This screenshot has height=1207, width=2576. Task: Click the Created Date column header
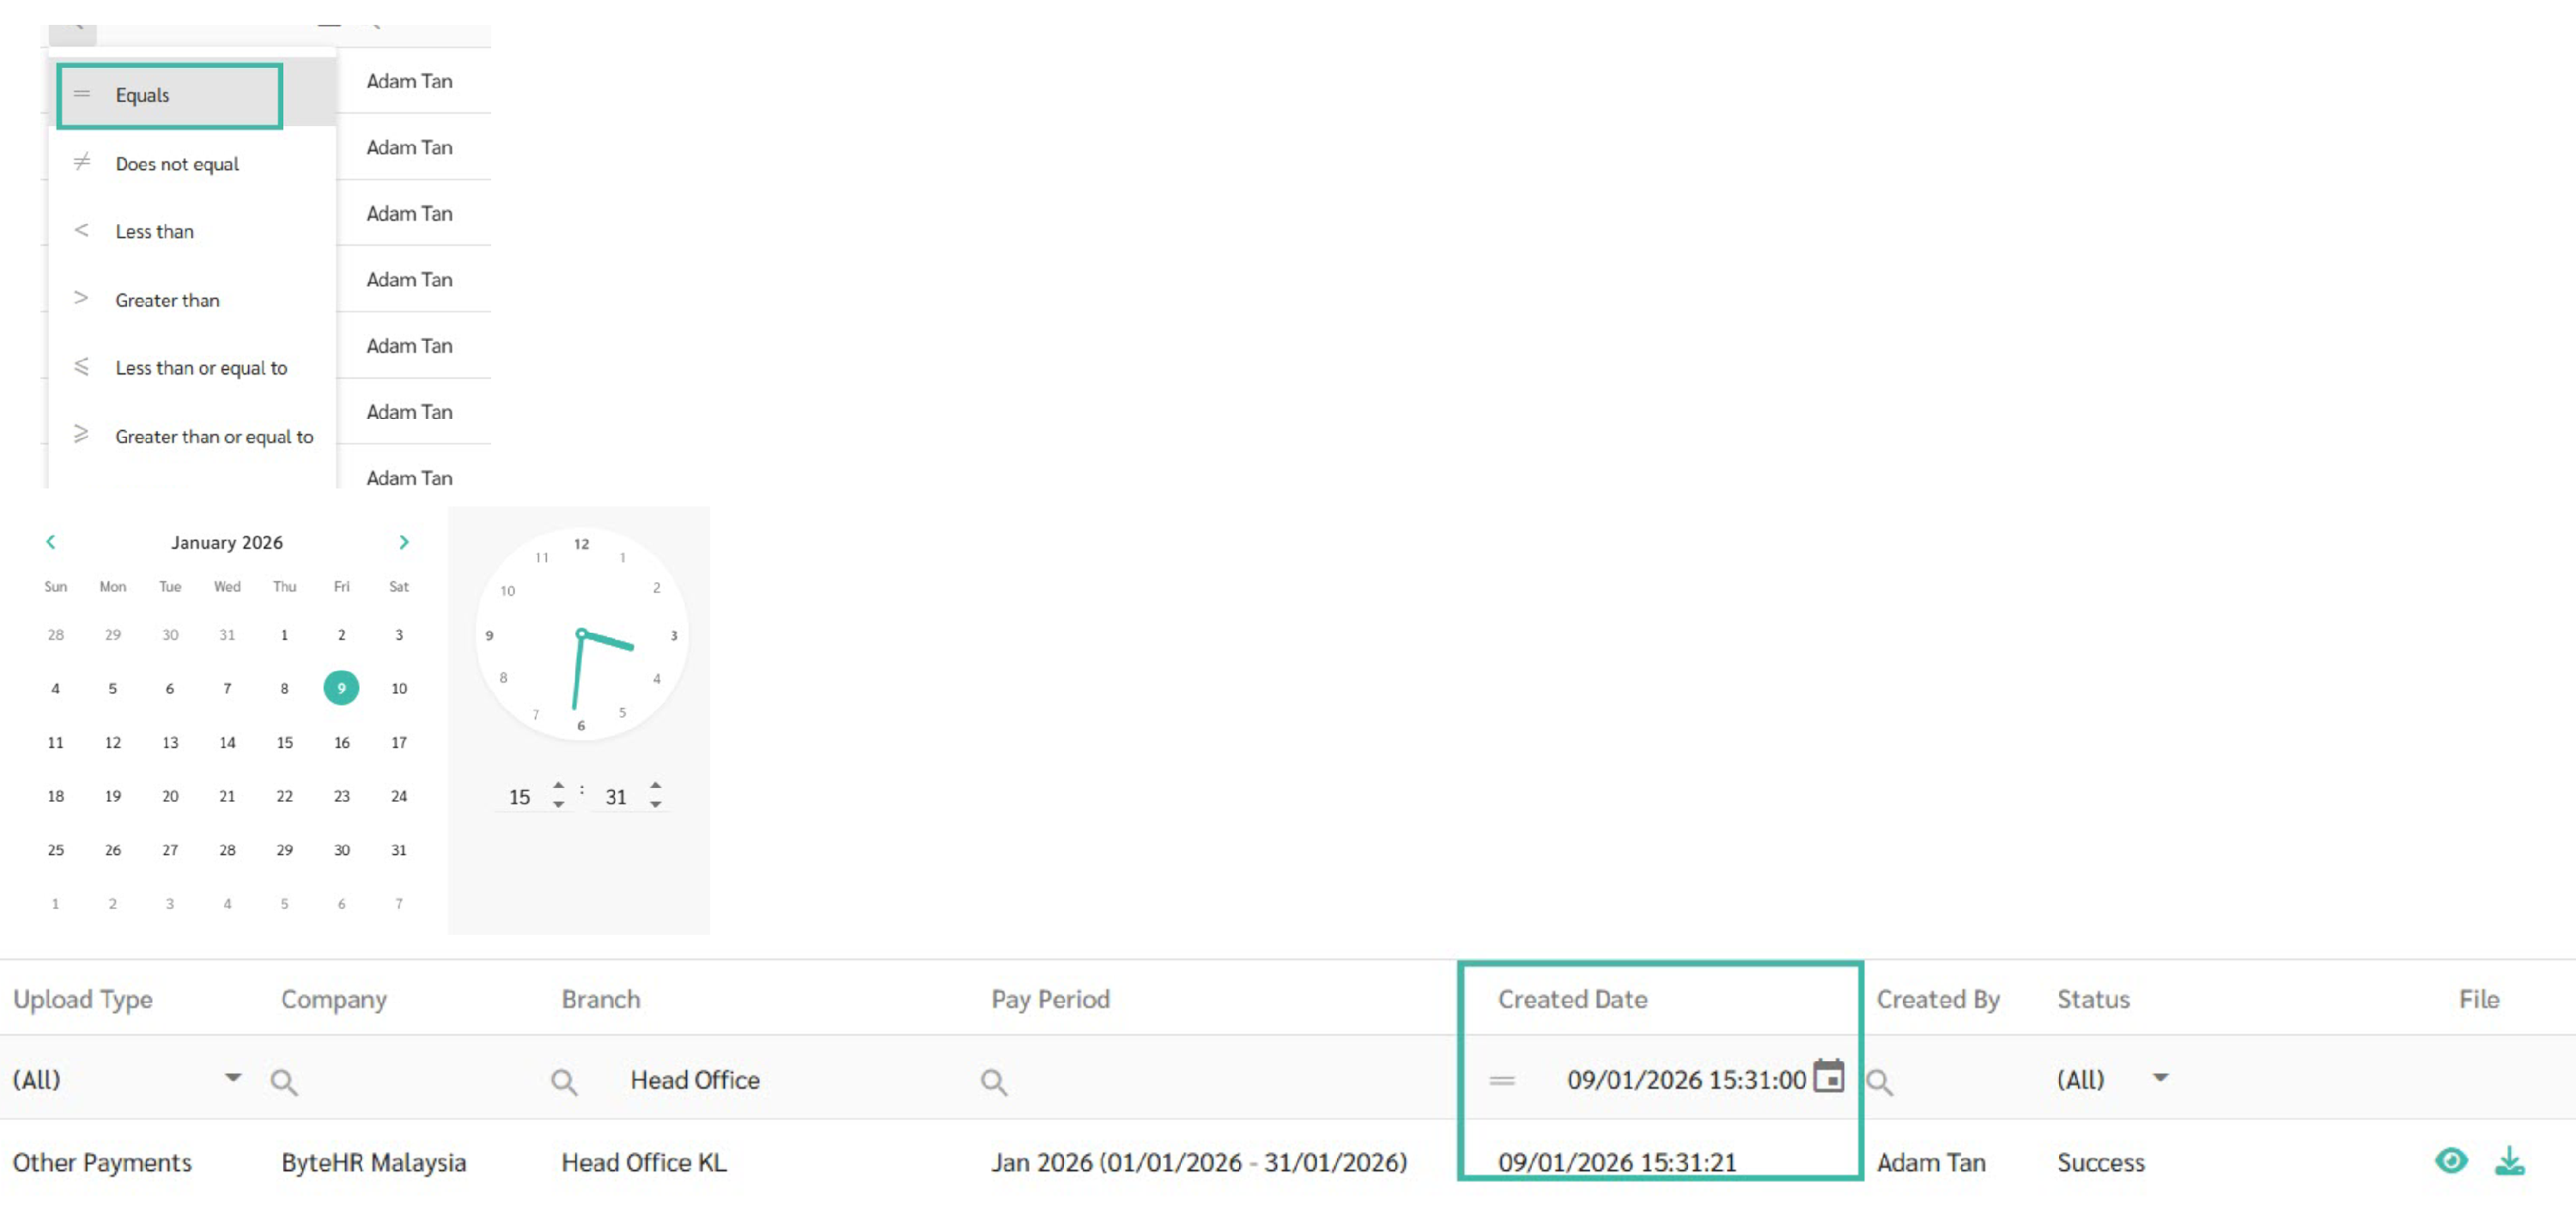[x=1571, y=998]
